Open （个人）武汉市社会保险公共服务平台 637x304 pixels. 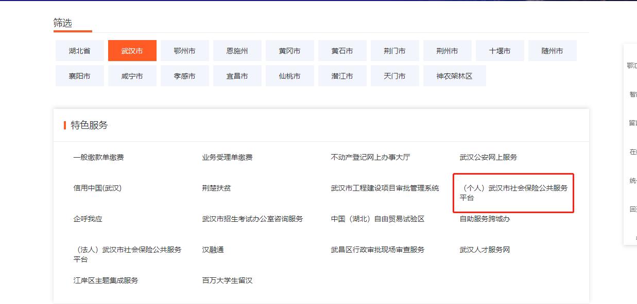coord(513,192)
